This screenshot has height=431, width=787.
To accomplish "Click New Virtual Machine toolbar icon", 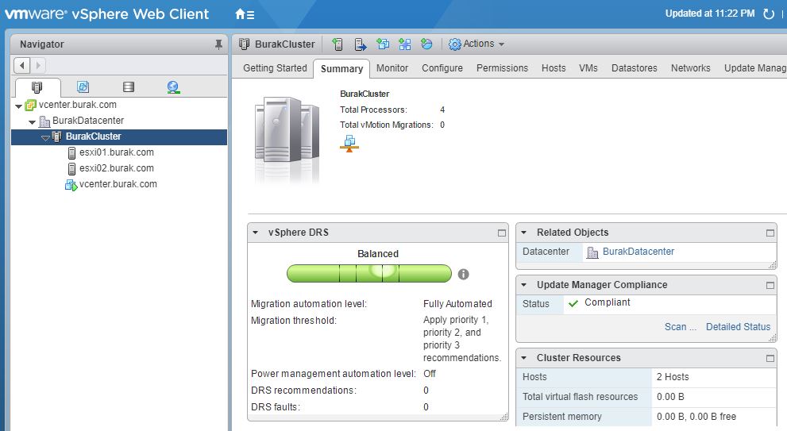I will click(x=383, y=44).
